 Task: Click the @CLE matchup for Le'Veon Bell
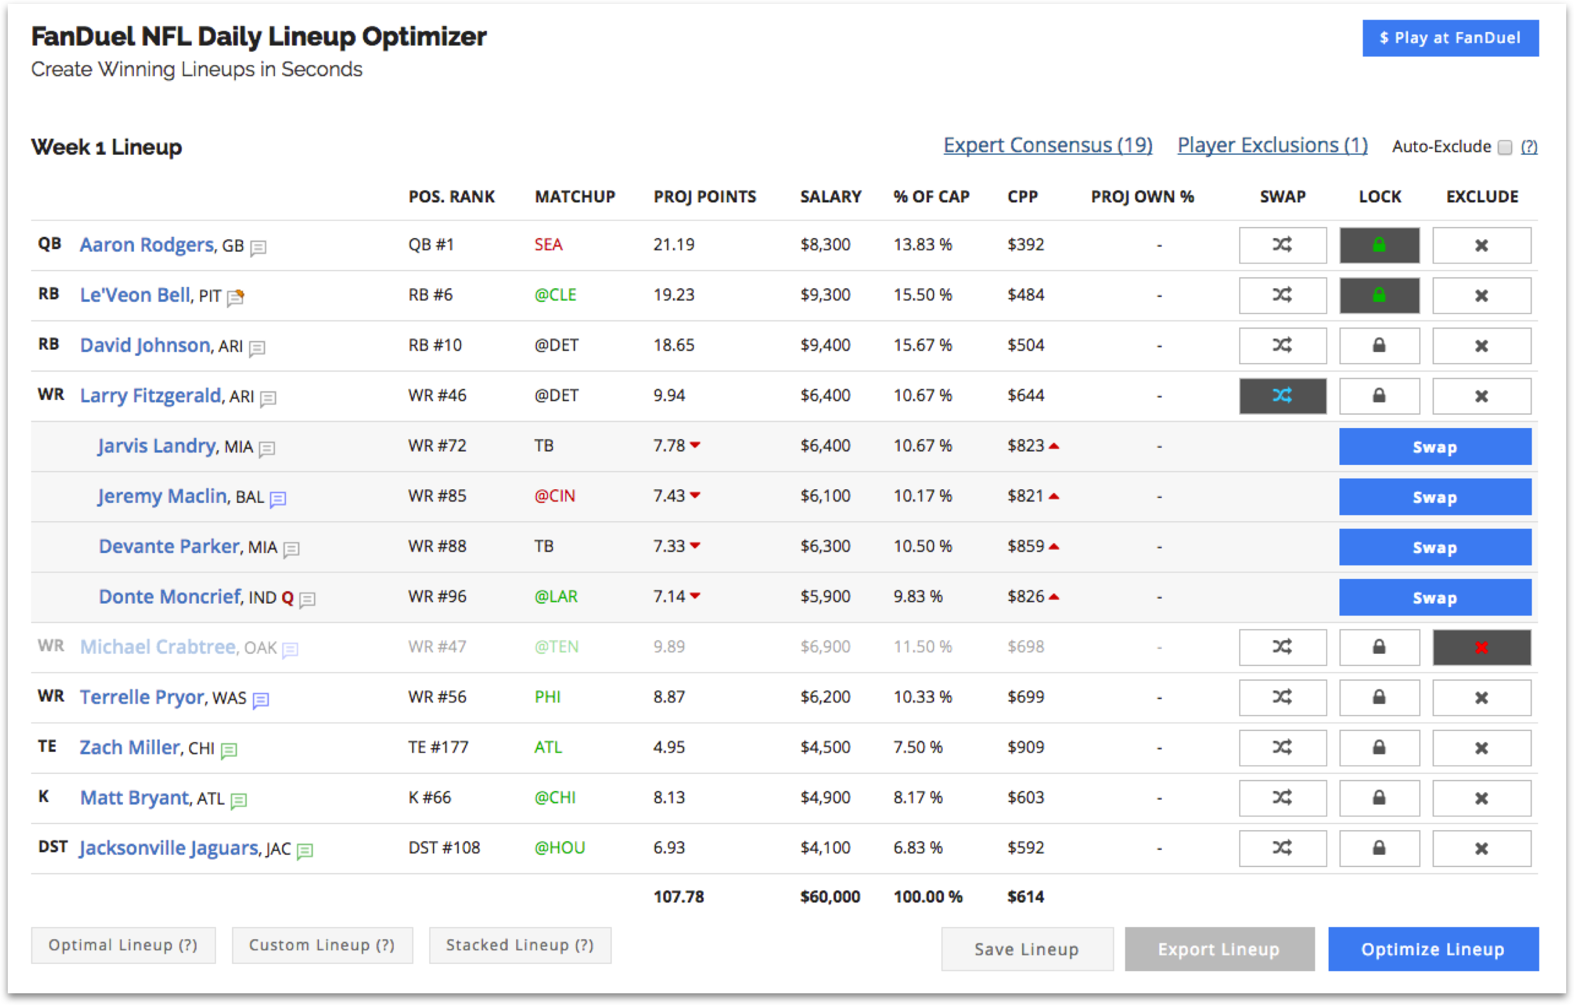tap(556, 295)
